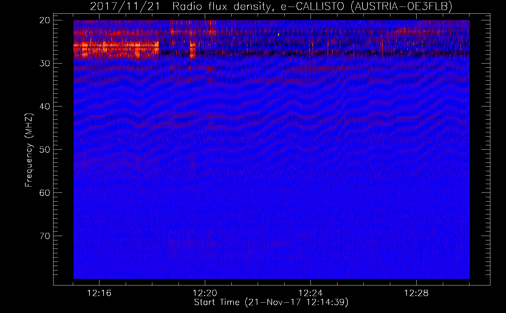Click the short red burst near 12:19:30

pos(193,50)
